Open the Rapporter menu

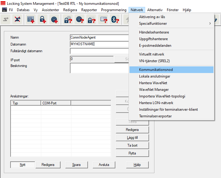click(89, 10)
